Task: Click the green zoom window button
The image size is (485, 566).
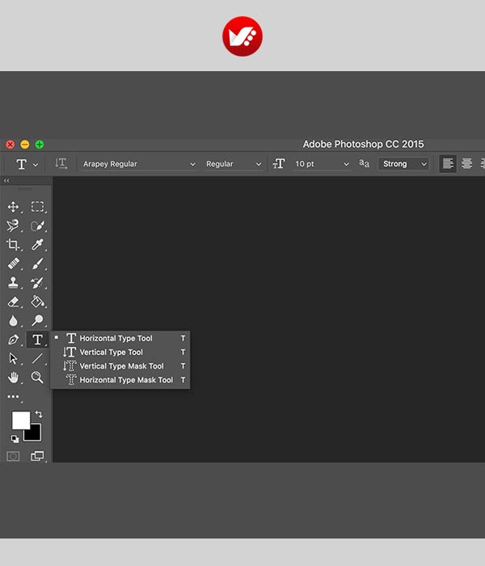Action: click(x=40, y=145)
